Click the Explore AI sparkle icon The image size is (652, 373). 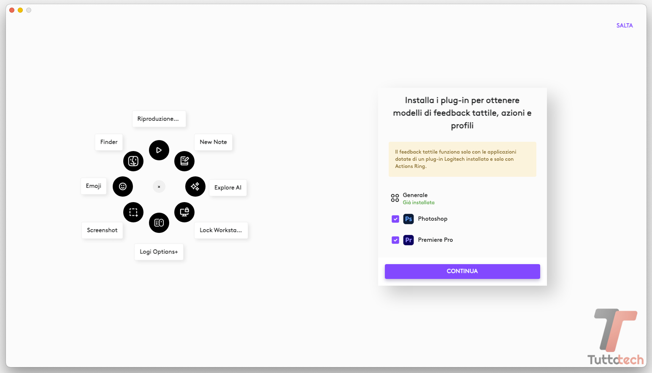pos(195,186)
